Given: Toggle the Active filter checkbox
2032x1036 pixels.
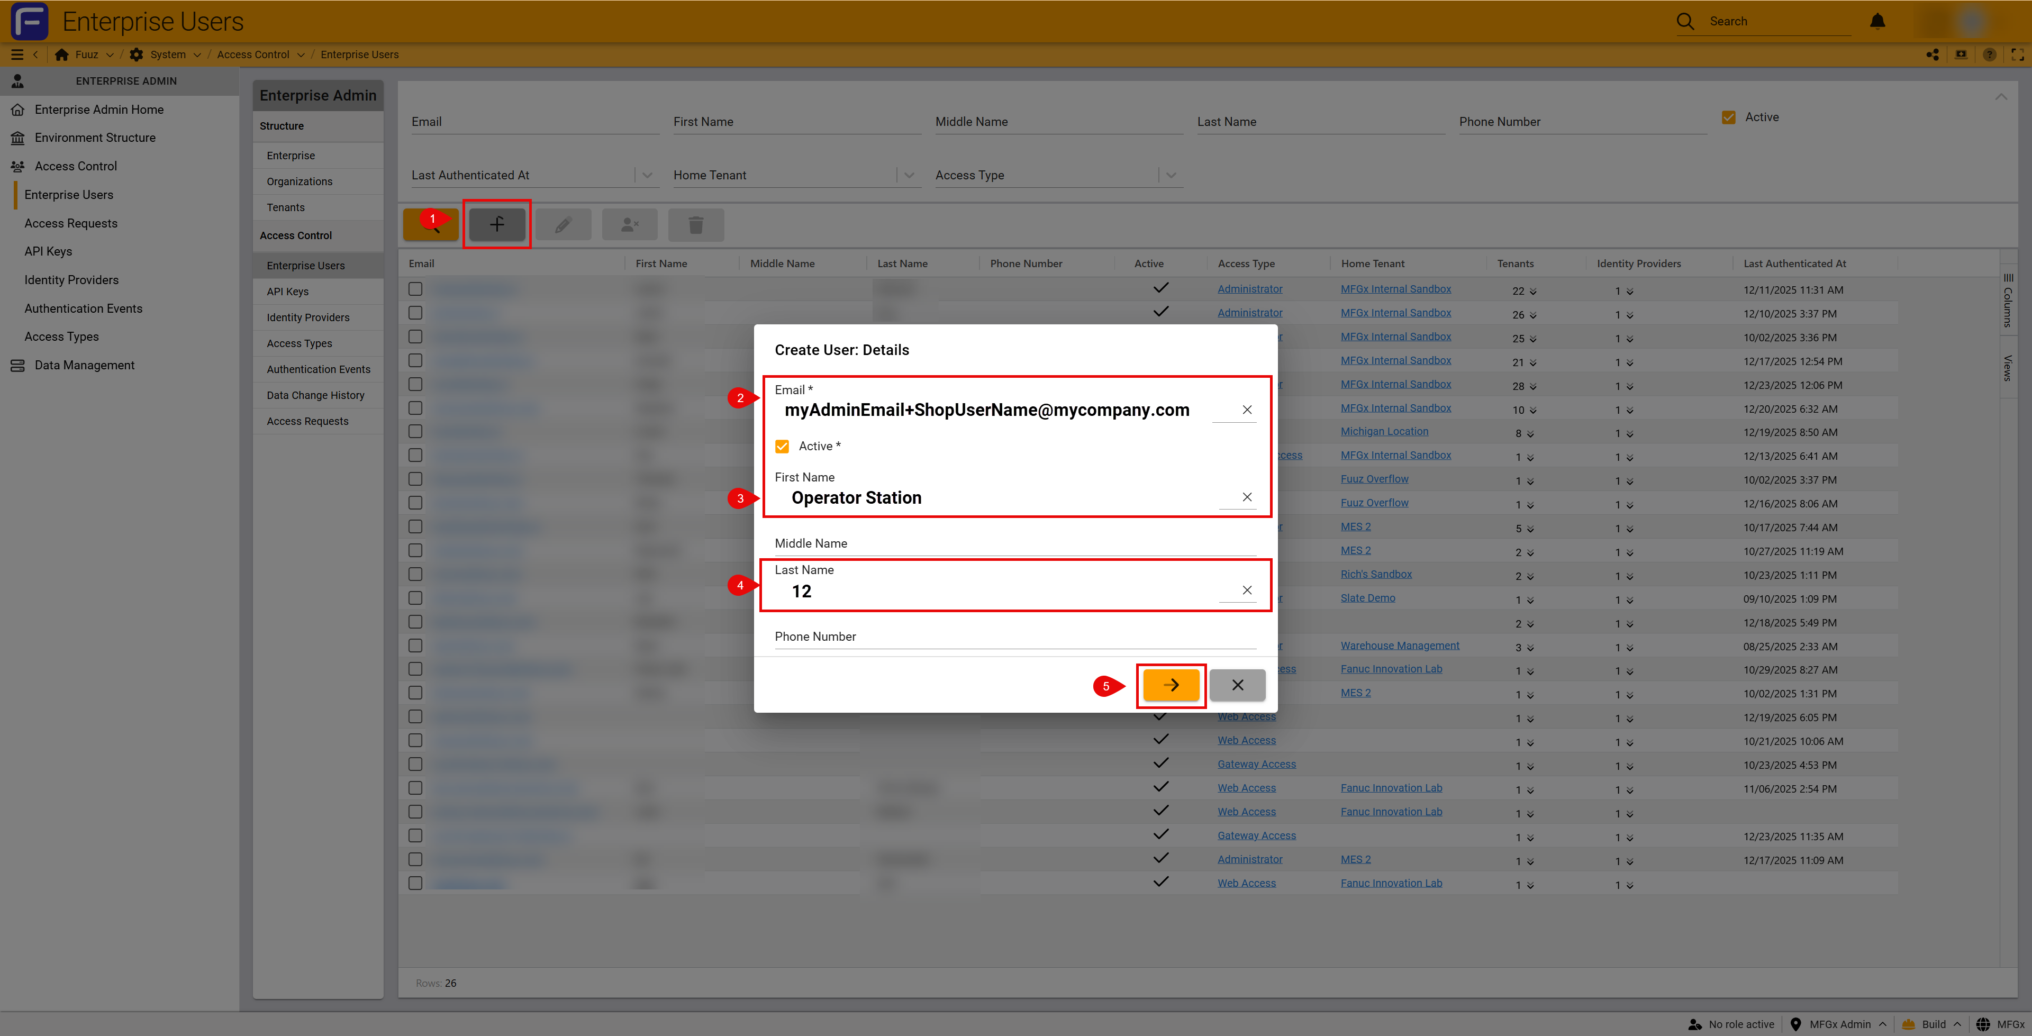Looking at the screenshot, I should pyautogui.click(x=1728, y=117).
